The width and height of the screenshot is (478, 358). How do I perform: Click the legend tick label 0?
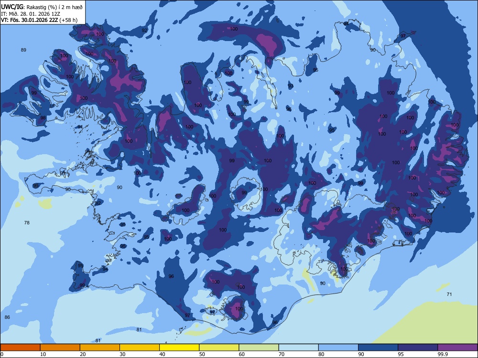pos(2,354)
